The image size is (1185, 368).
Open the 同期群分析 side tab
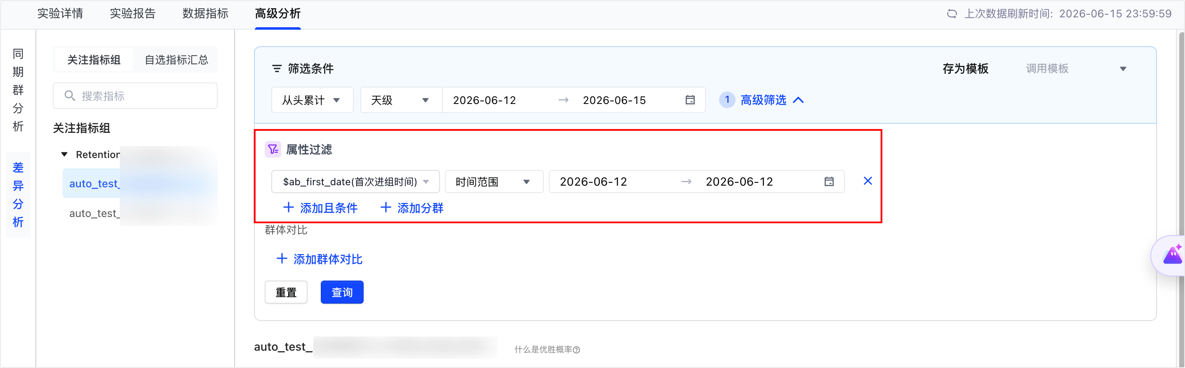(x=18, y=90)
